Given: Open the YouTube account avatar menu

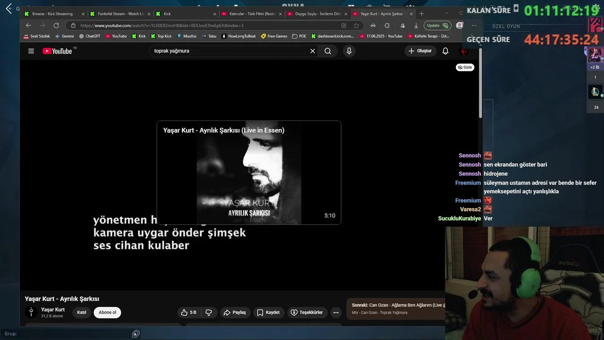Looking at the screenshot, I should [x=464, y=51].
